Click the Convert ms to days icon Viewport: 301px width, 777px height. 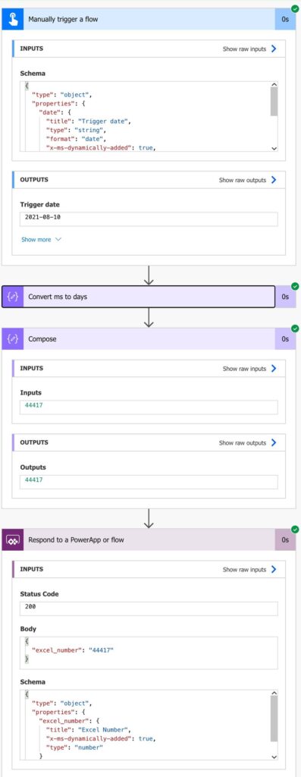click(12, 297)
